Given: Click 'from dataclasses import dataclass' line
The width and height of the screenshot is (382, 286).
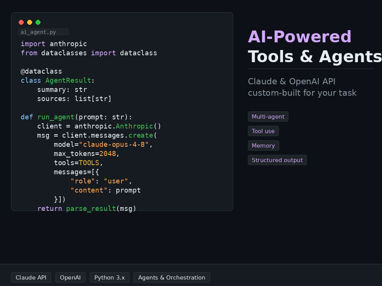Looking at the screenshot, I should (x=89, y=53).
